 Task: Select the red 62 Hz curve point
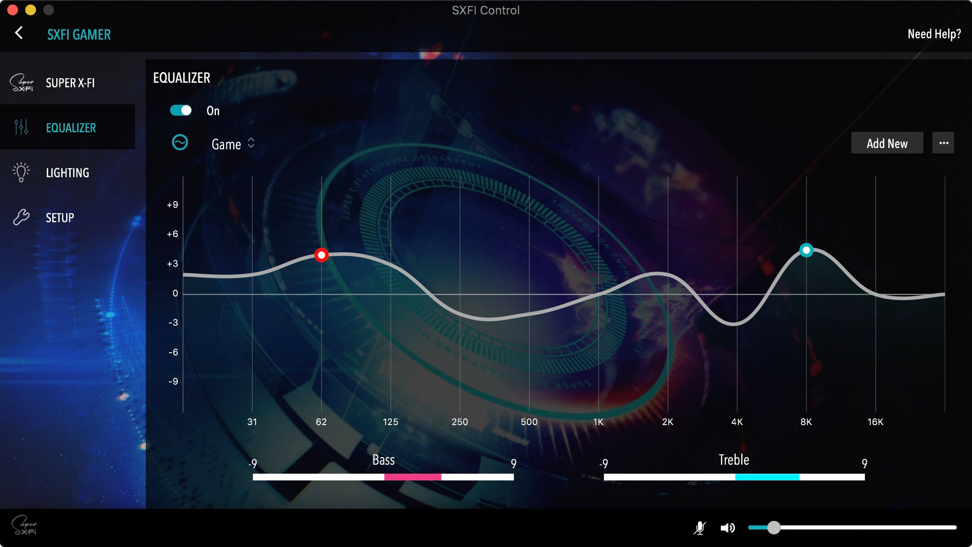click(x=321, y=255)
